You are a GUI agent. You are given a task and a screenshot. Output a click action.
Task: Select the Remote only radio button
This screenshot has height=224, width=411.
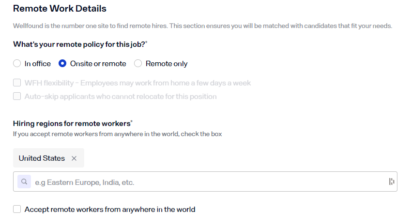coord(138,64)
